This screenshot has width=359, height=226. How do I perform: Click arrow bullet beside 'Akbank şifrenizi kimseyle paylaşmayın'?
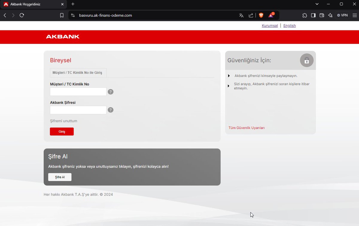(x=229, y=76)
